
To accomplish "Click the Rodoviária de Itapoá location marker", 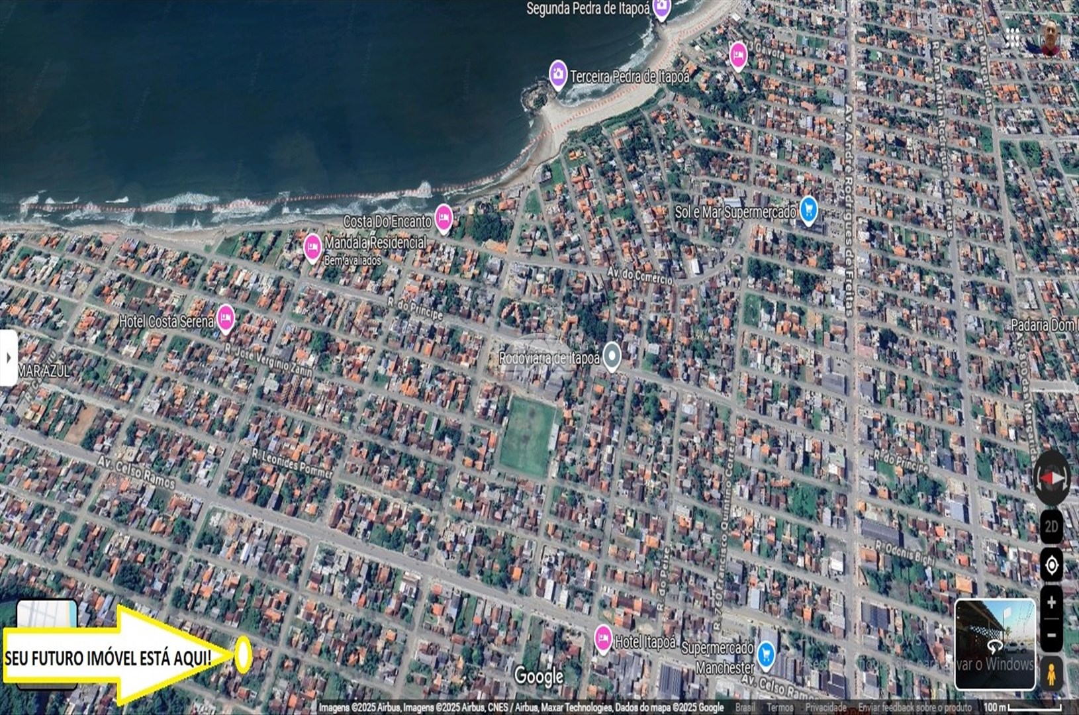I will coord(612,356).
